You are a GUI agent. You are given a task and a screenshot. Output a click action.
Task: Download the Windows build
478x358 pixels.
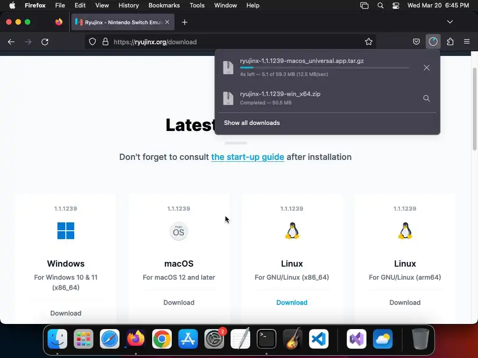tap(65, 313)
